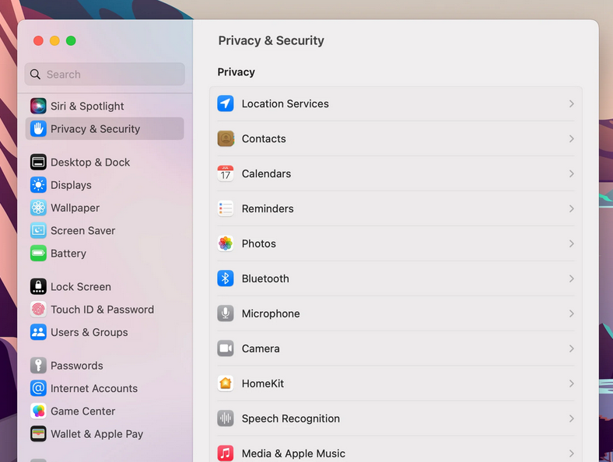Click the Speech Recognition waveform icon
Viewport: 613px width, 462px height.
pyautogui.click(x=226, y=418)
